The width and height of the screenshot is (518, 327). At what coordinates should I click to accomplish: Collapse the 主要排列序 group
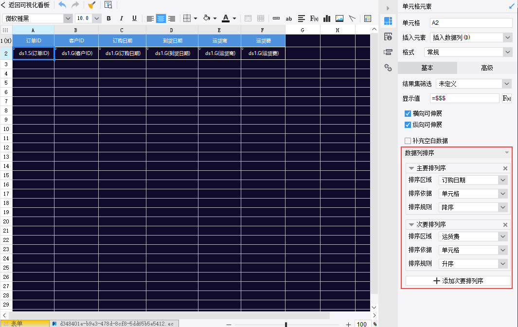(x=411, y=168)
